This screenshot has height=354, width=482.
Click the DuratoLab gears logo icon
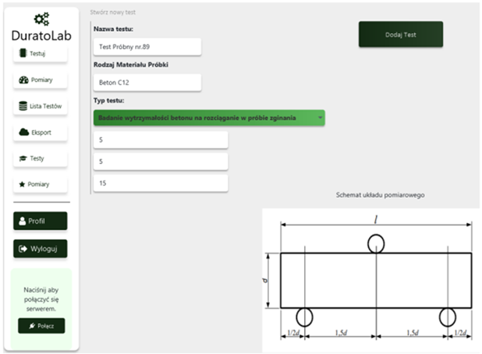coord(41,19)
